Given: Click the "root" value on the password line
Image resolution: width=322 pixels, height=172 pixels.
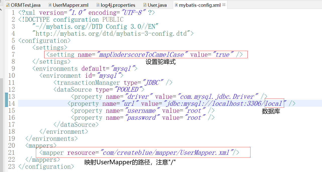Looking at the screenshot, I should pyautogui.click(x=195, y=117).
